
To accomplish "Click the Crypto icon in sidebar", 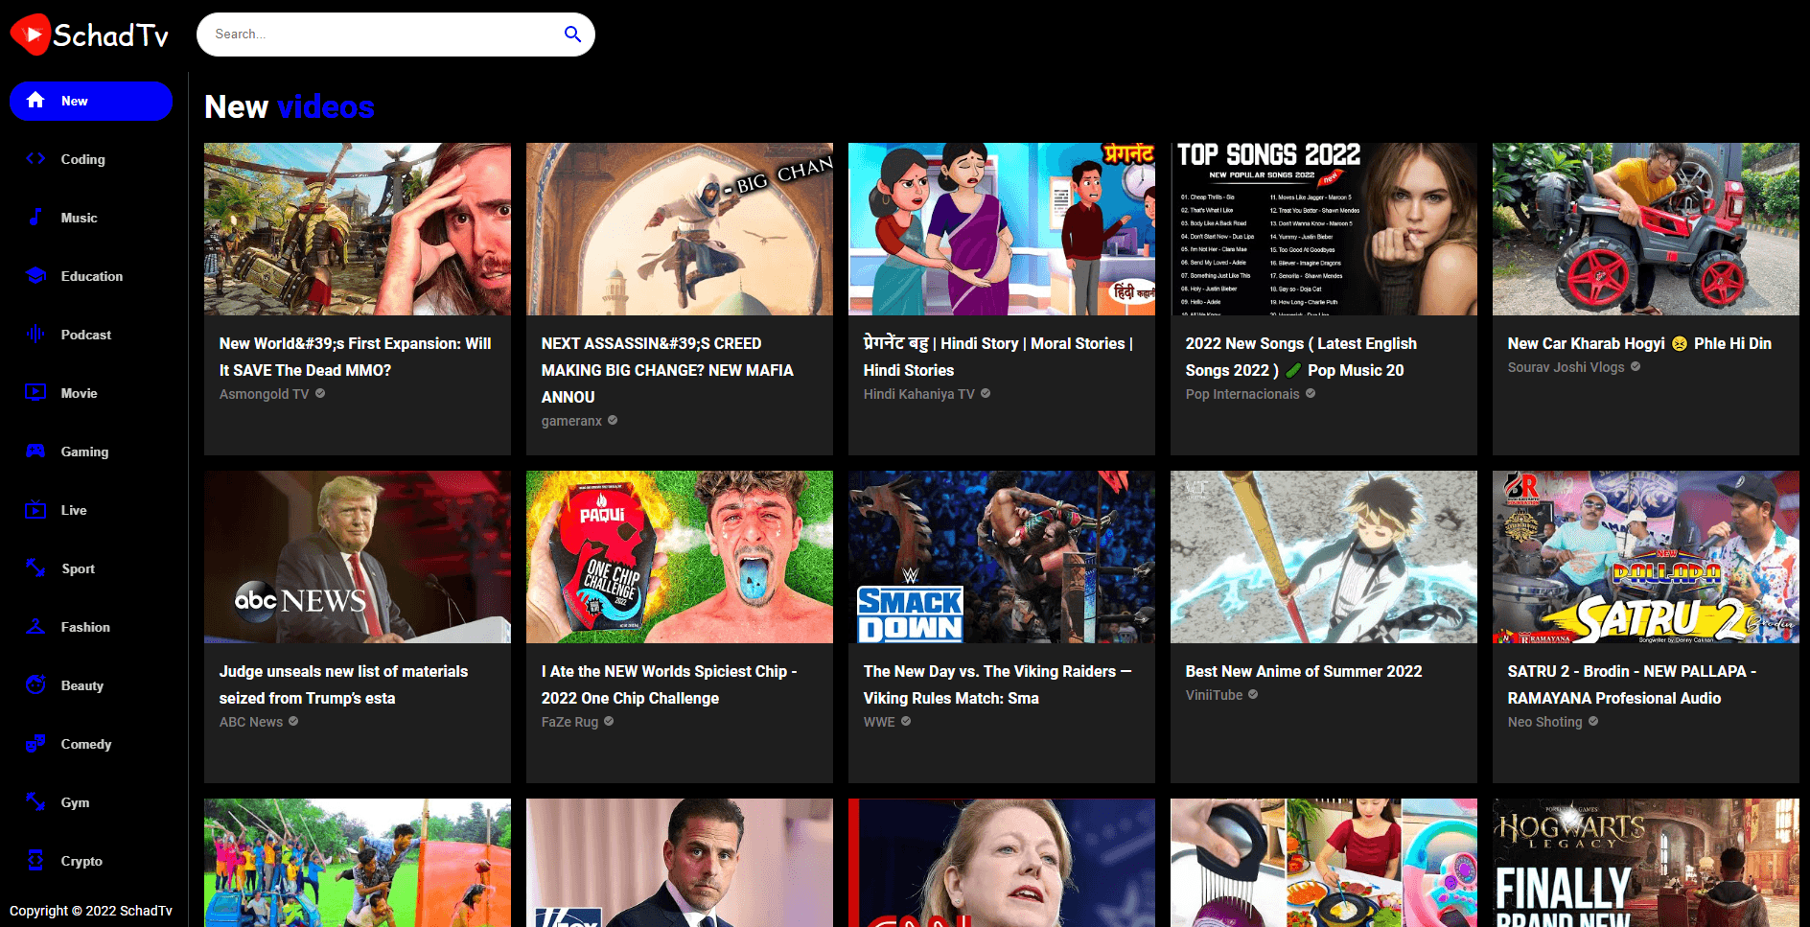I will [35, 861].
